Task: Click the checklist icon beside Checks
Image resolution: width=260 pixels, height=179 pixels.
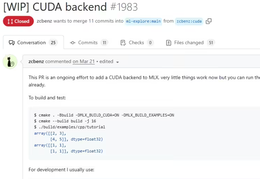Action: (123, 43)
